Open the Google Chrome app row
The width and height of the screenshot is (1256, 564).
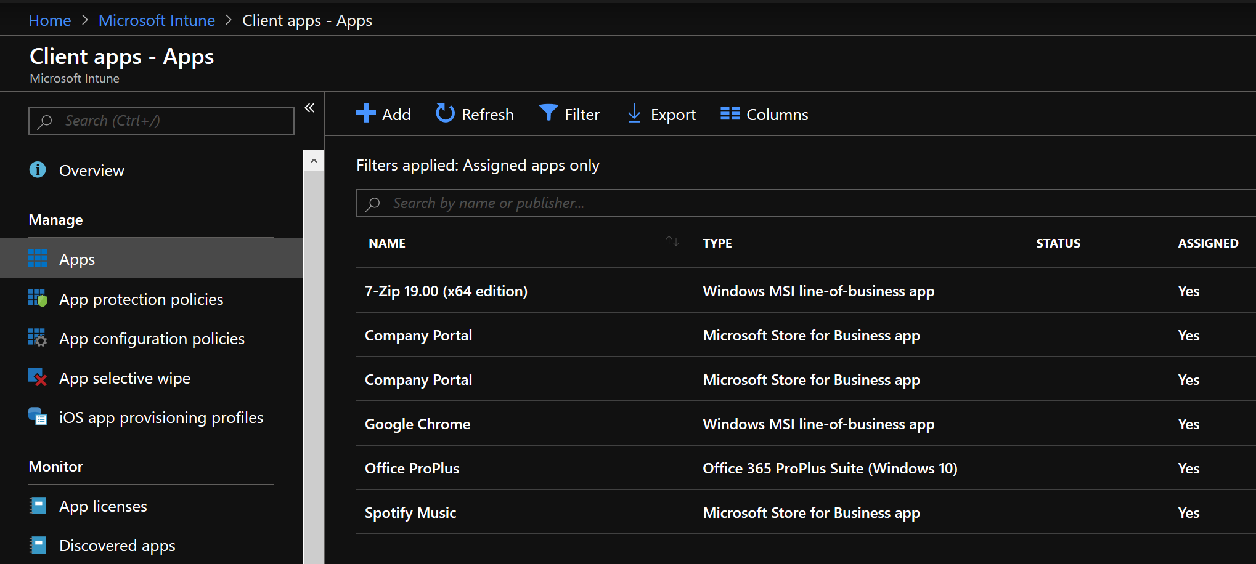[x=806, y=424]
